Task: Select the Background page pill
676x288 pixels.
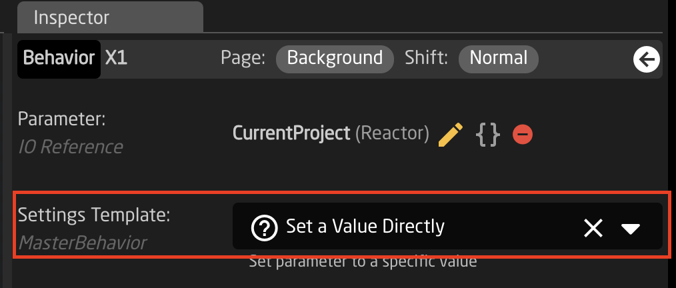Action: point(335,58)
